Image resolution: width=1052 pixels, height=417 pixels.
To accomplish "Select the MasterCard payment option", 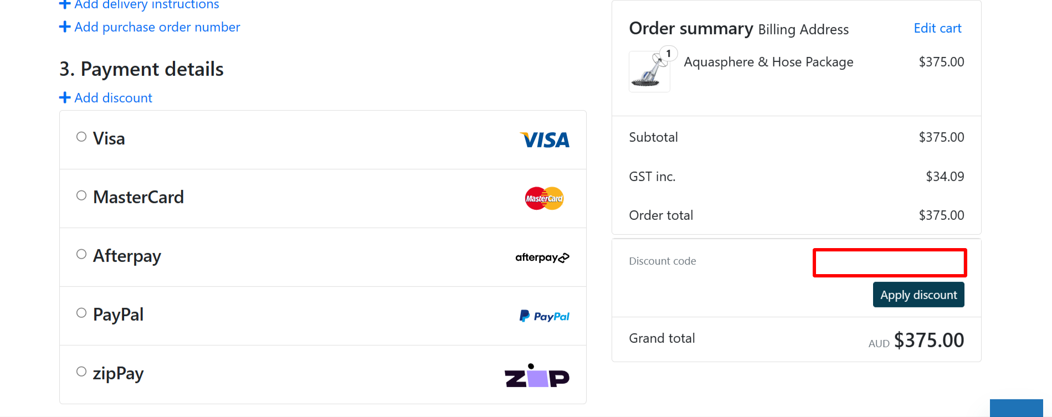I will 81,195.
